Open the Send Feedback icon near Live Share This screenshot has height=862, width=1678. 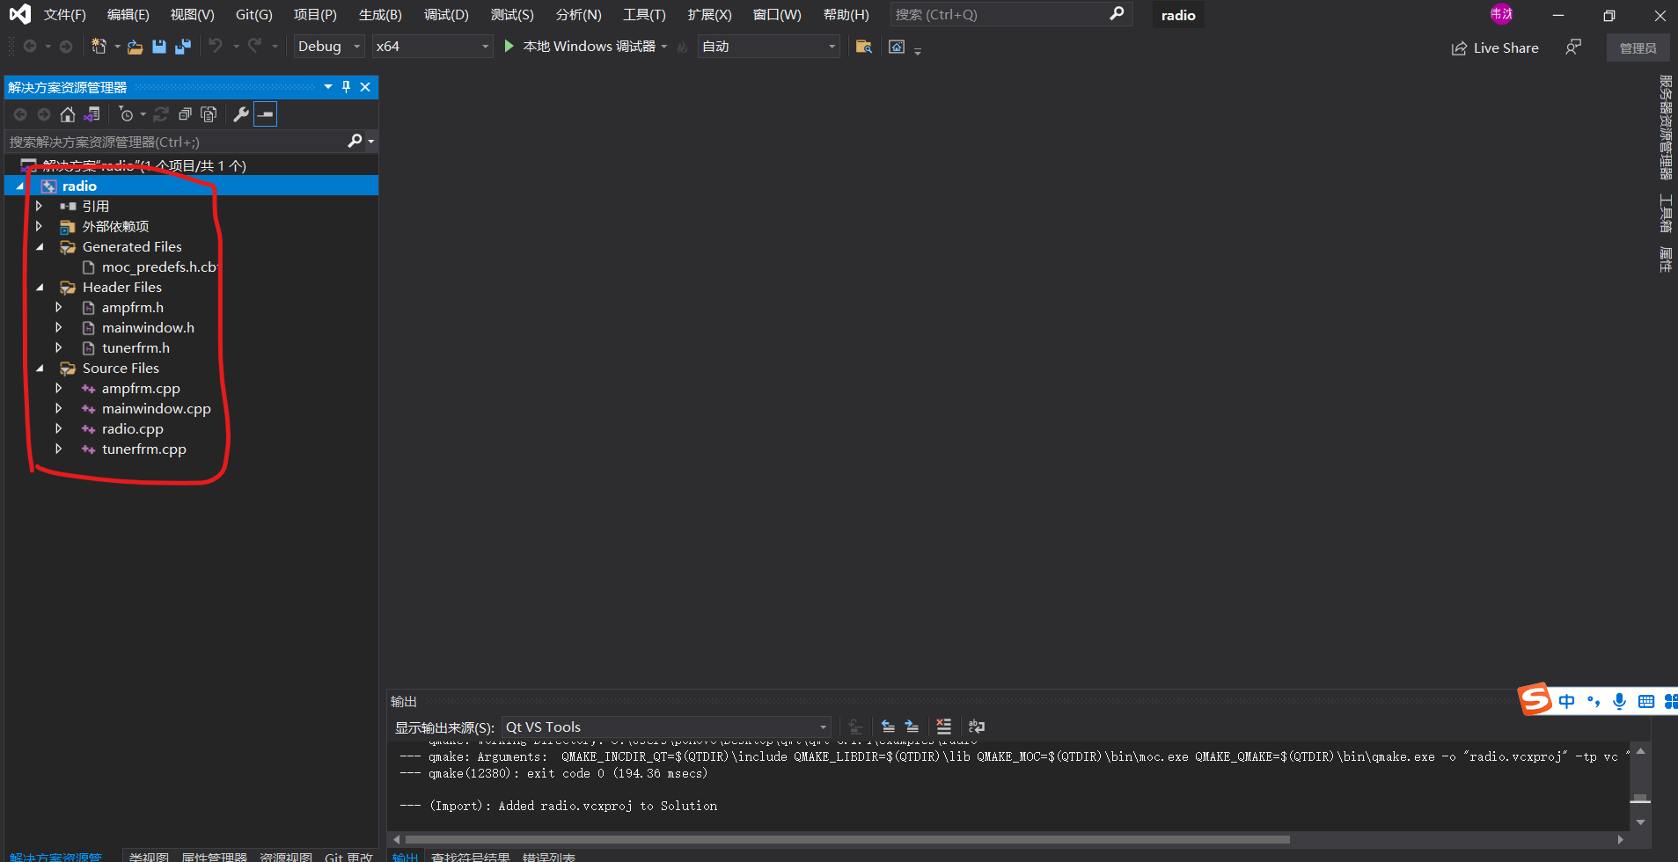(1573, 47)
